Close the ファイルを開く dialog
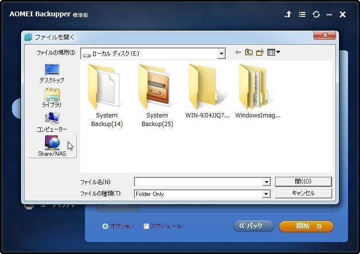This screenshot has width=360, height=254. click(325, 35)
